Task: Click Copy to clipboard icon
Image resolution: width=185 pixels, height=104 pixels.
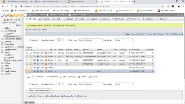Action: point(36,96)
